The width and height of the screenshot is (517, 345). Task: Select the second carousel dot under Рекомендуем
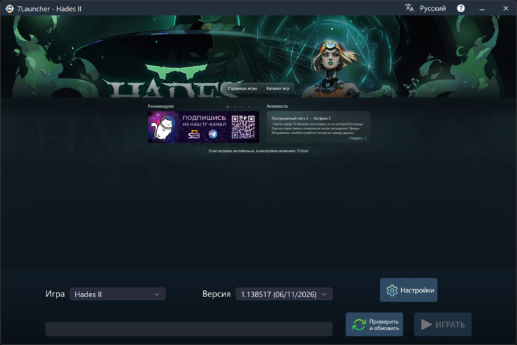235,106
